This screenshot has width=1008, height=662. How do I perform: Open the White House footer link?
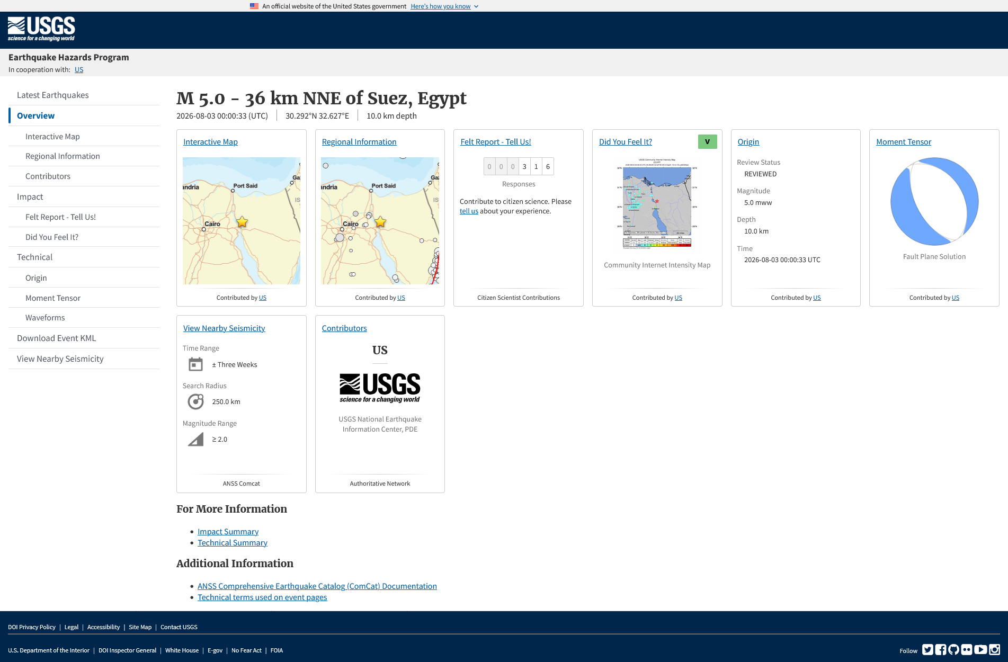point(182,650)
